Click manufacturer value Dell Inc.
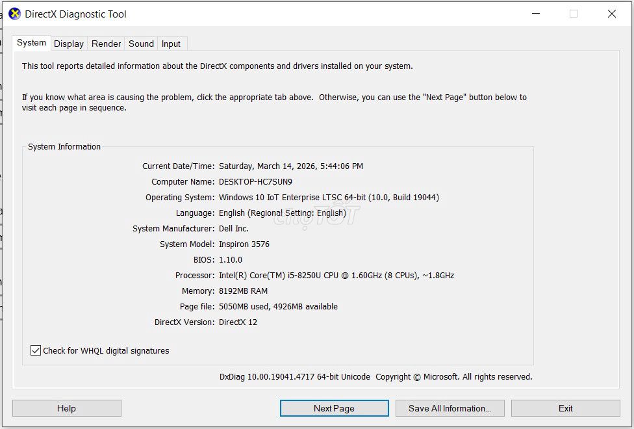634x429 pixels. click(234, 229)
